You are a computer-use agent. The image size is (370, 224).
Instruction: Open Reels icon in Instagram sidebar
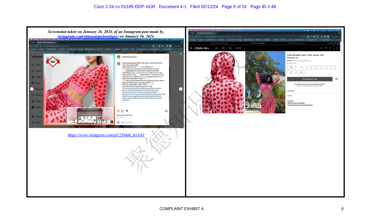click(x=33, y=83)
